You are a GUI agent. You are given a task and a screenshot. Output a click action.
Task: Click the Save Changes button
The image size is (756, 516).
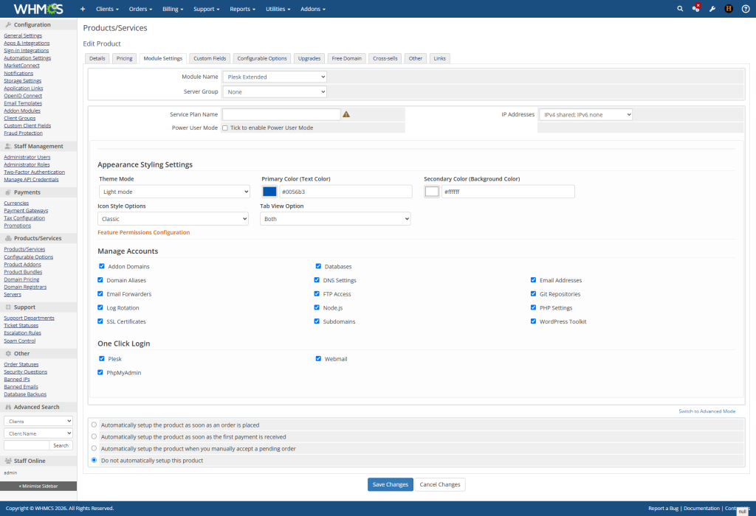(x=390, y=484)
